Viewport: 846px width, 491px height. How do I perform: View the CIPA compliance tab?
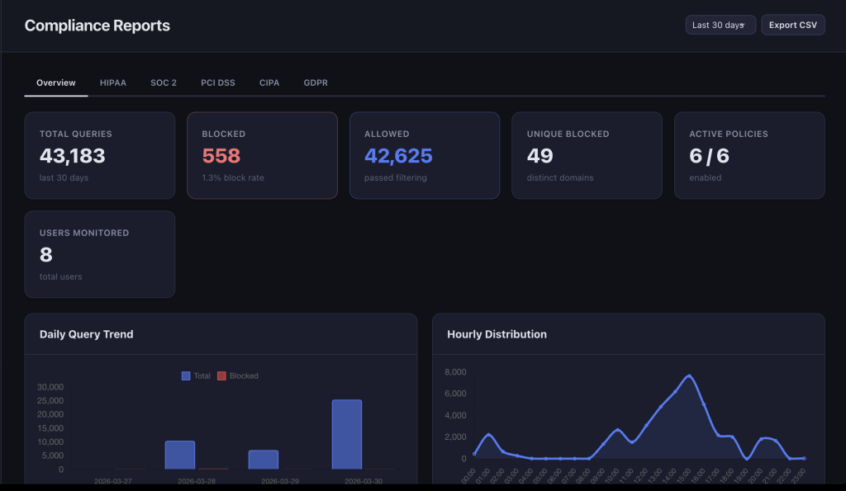coord(269,83)
